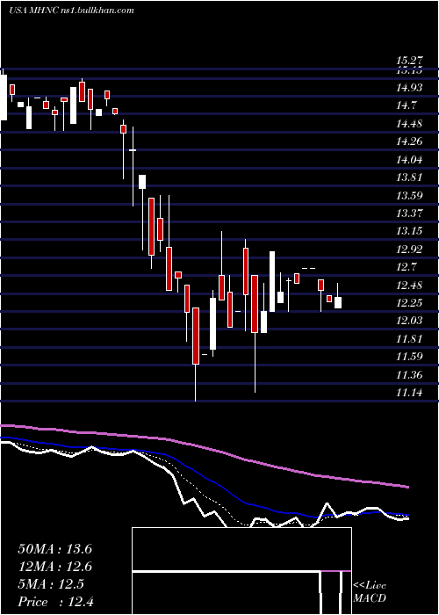Click the USA MHNC chart title text

pyautogui.click(x=71, y=11)
